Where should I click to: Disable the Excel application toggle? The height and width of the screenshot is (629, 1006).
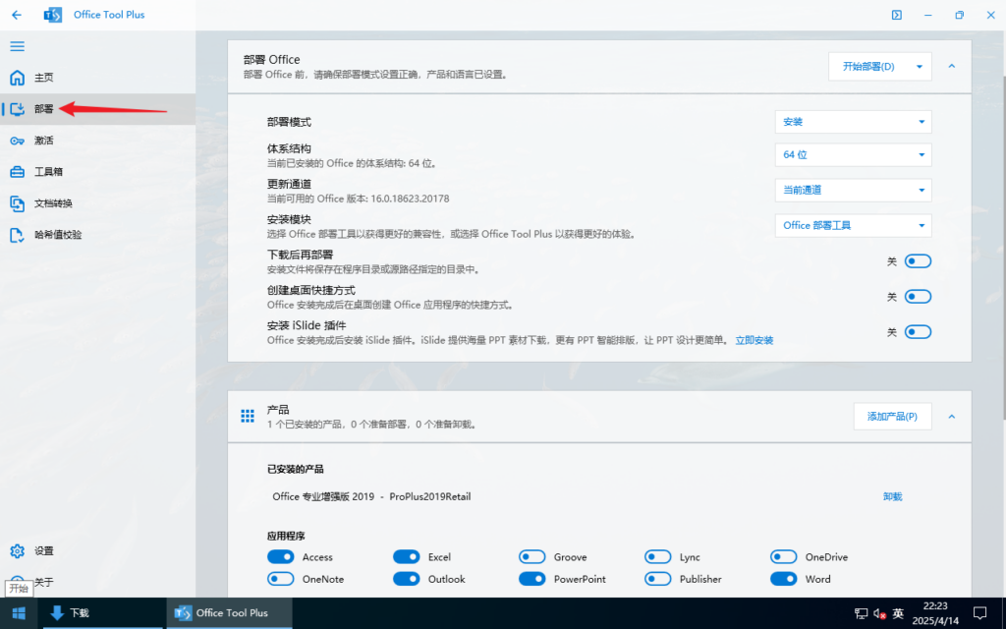(x=406, y=557)
